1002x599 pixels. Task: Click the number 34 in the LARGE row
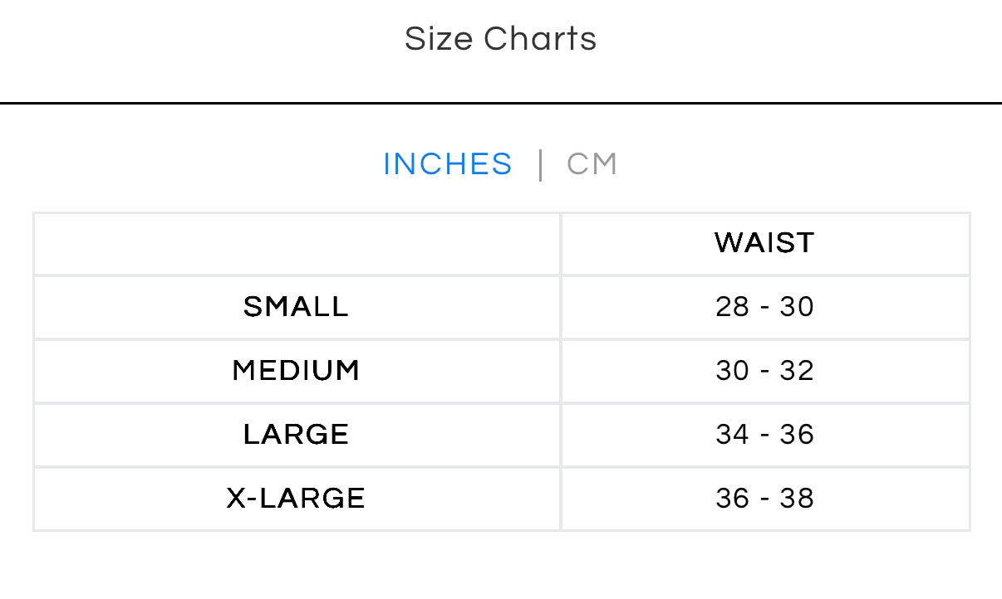pyautogui.click(x=732, y=435)
